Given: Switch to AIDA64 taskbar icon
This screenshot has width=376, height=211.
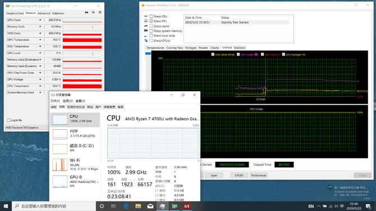Looking at the screenshot, I should pyautogui.click(x=186, y=206).
